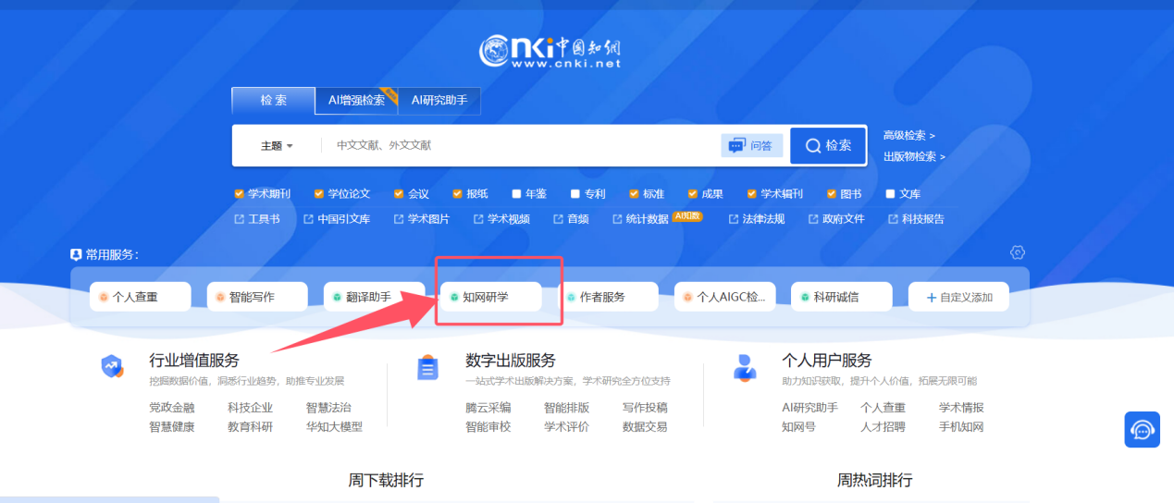The image size is (1174, 503).
Task: Open 腾云采编 link
Action: pyautogui.click(x=488, y=408)
